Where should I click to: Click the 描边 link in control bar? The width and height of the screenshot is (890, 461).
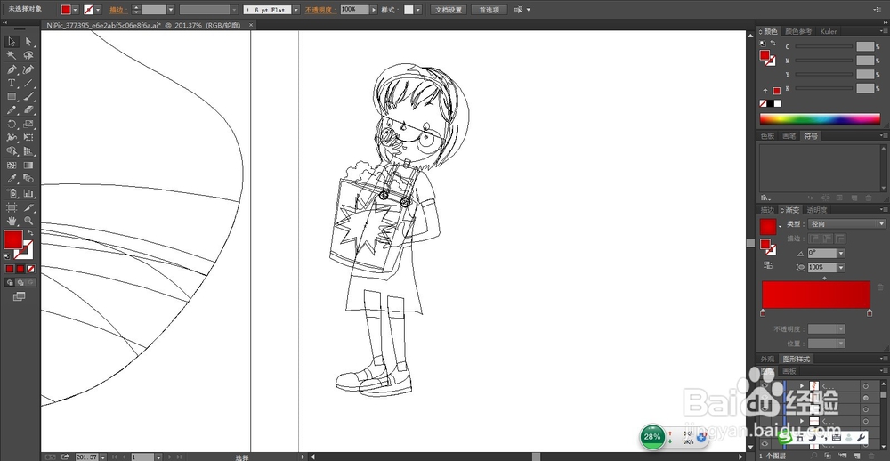pos(118,10)
